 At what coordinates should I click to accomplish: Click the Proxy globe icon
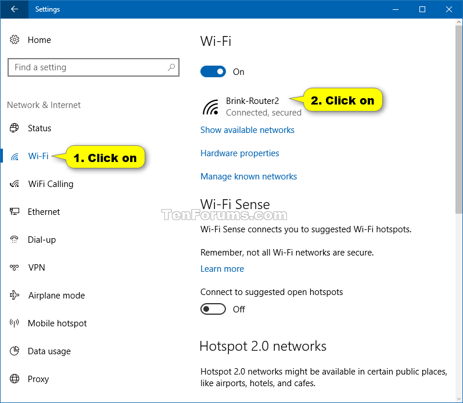click(15, 379)
